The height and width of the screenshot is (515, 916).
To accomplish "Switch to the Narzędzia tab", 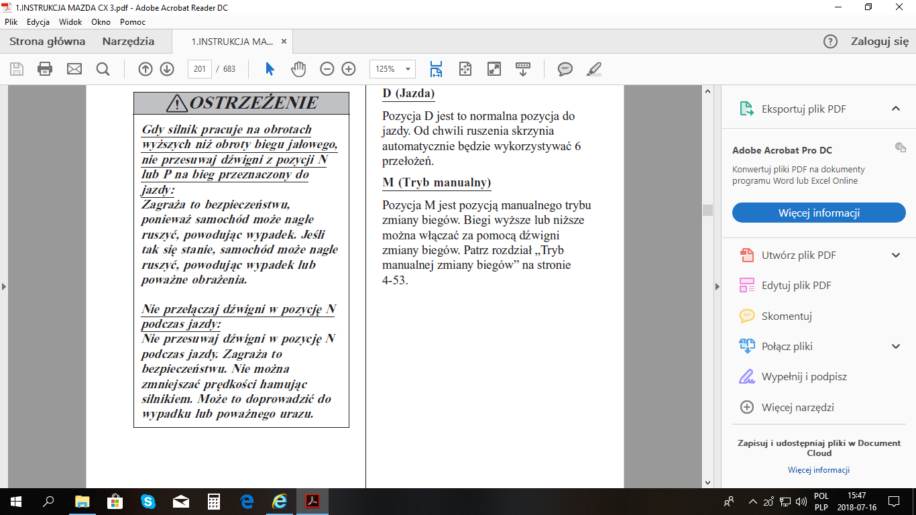I will pyautogui.click(x=128, y=42).
